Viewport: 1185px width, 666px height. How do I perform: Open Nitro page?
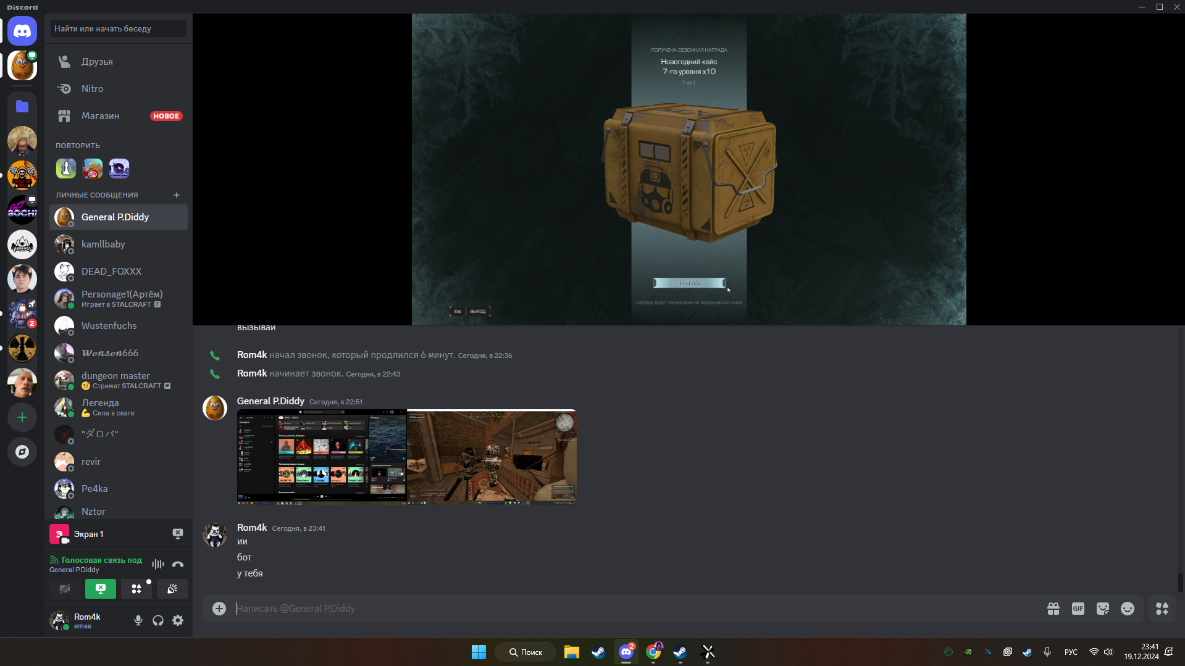(119, 89)
